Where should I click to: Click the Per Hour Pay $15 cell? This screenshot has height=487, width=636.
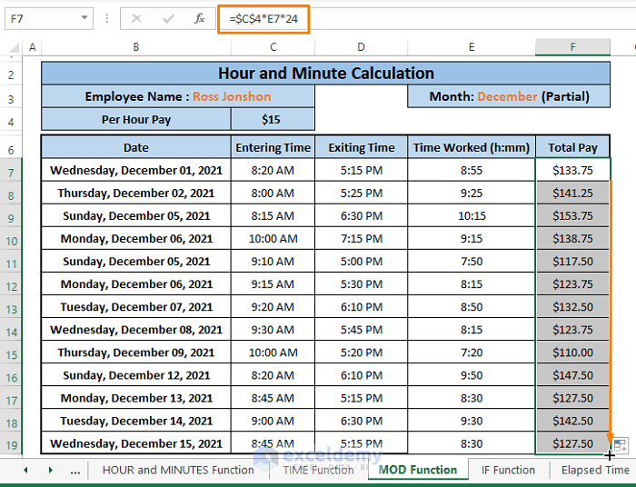273,120
